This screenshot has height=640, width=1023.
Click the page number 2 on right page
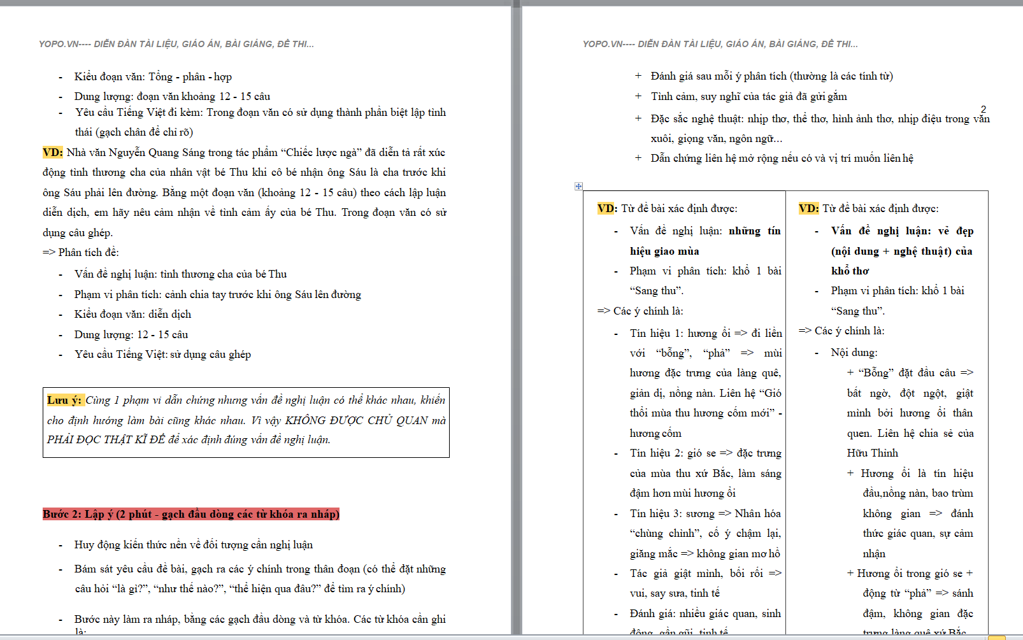pyautogui.click(x=983, y=110)
